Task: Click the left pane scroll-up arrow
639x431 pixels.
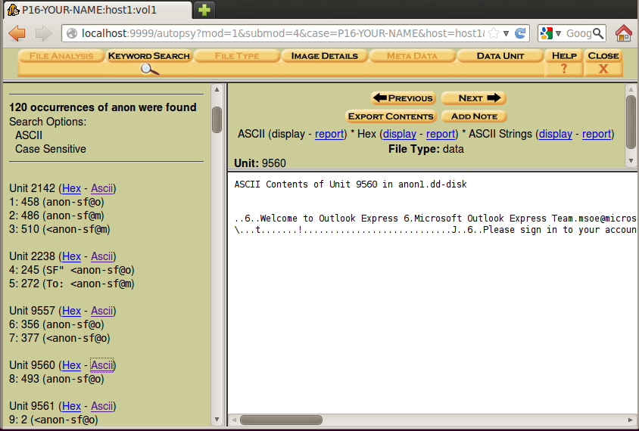Action: click(217, 89)
